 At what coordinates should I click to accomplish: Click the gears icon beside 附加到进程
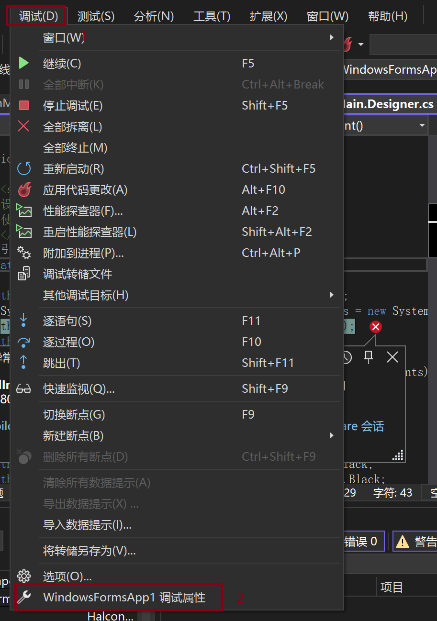(x=24, y=252)
